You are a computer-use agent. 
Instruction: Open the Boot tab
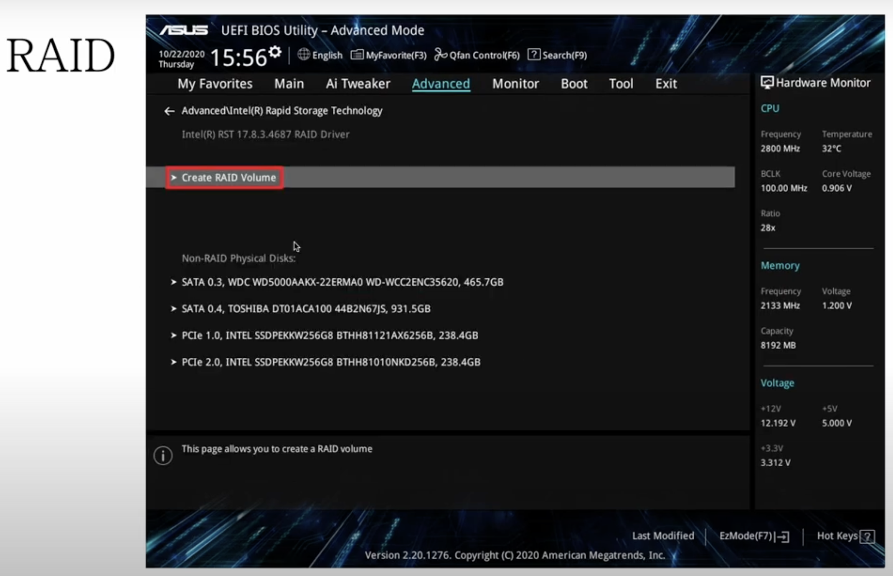point(574,84)
